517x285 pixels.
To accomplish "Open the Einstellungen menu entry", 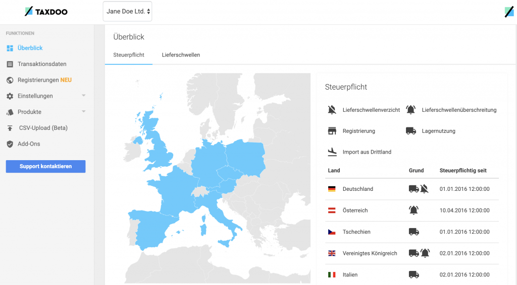I will (35, 96).
